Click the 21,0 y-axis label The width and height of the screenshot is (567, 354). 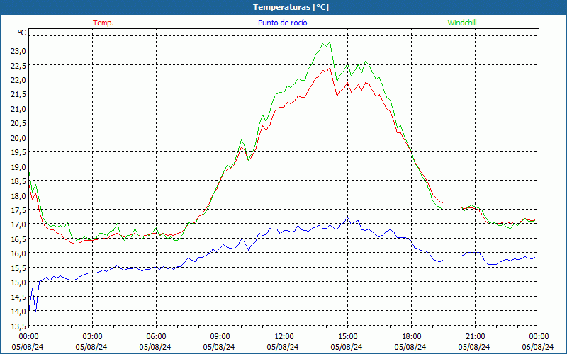tap(18, 109)
